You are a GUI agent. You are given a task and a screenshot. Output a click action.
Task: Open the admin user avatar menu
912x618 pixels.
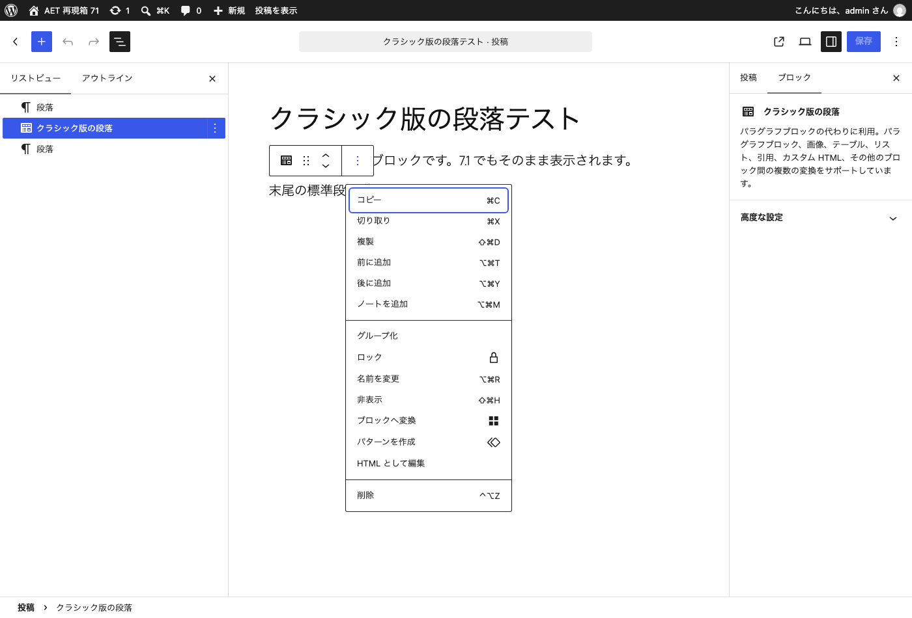pyautogui.click(x=899, y=10)
